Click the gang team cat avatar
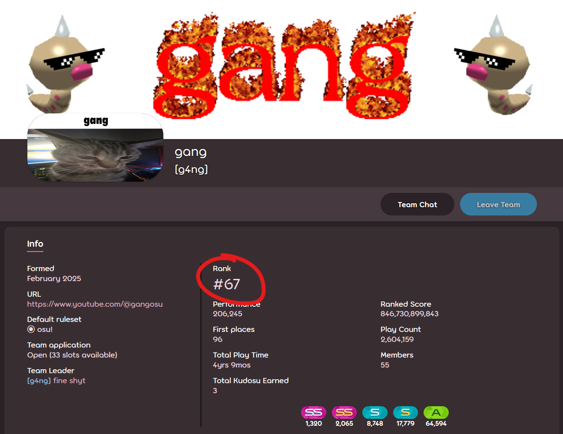The width and height of the screenshot is (563, 434). point(95,147)
